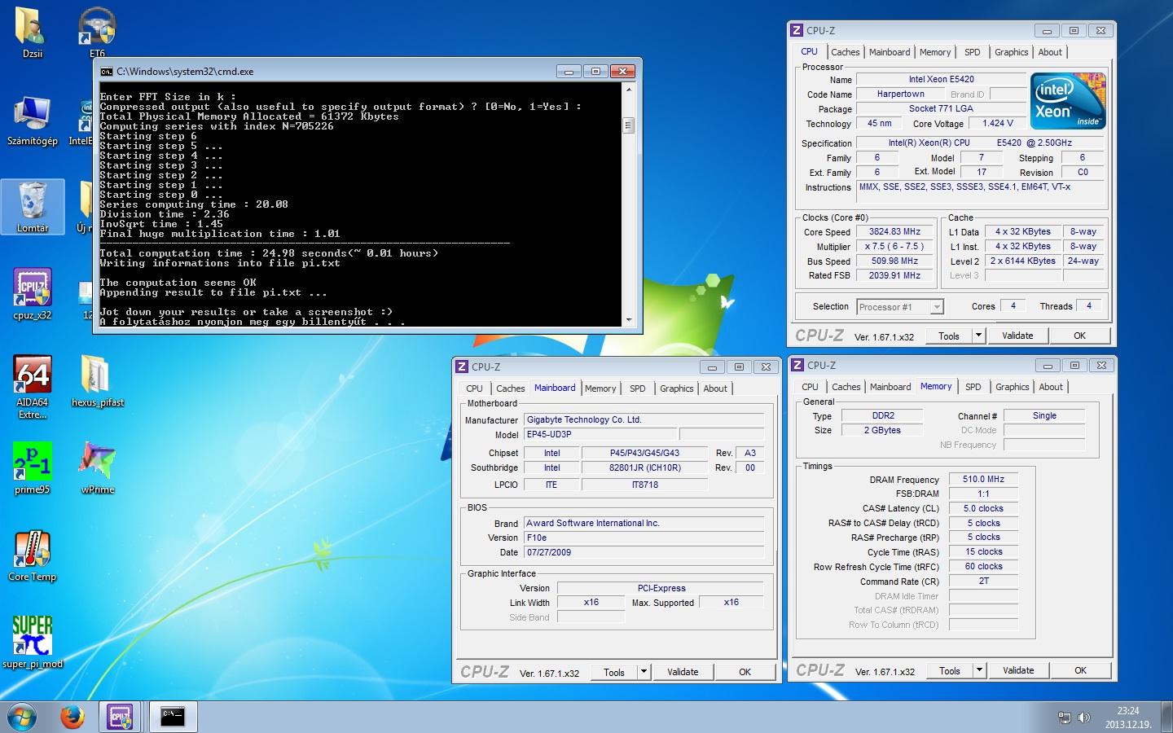Select SPD tab in CPU window
The image size is (1173, 733).
[973, 52]
